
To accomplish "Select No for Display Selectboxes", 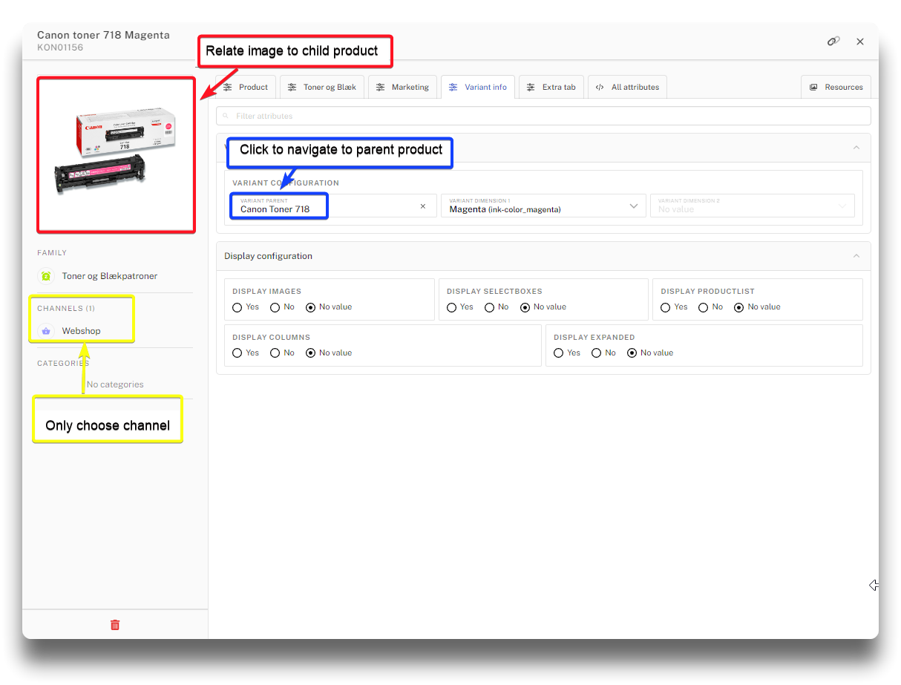I will tap(489, 307).
